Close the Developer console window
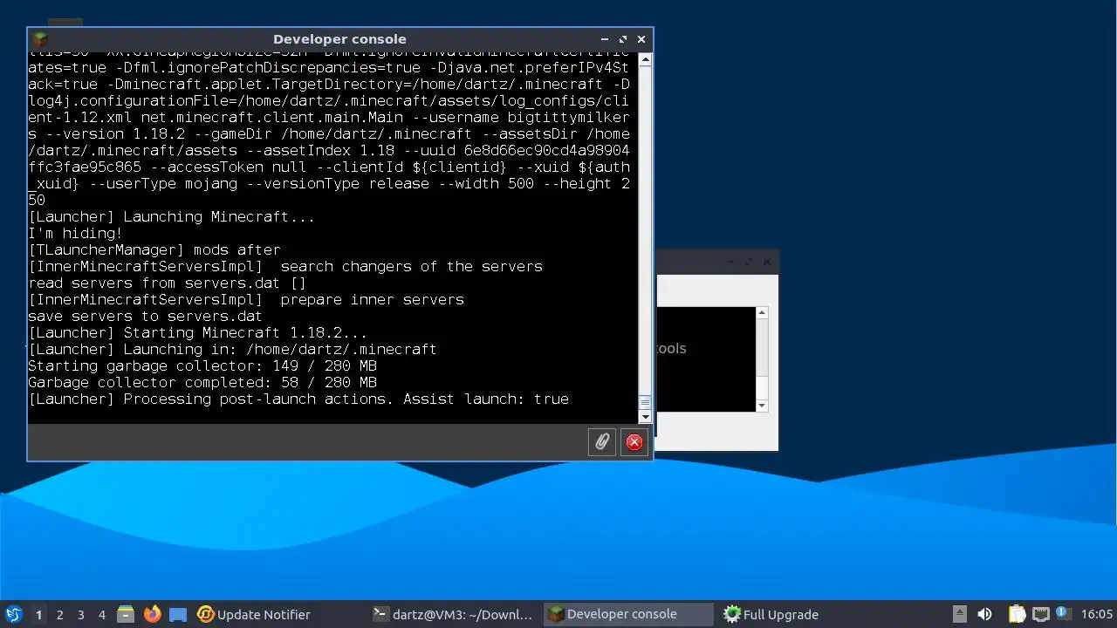The image size is (1117, 628). coord(641,39)
